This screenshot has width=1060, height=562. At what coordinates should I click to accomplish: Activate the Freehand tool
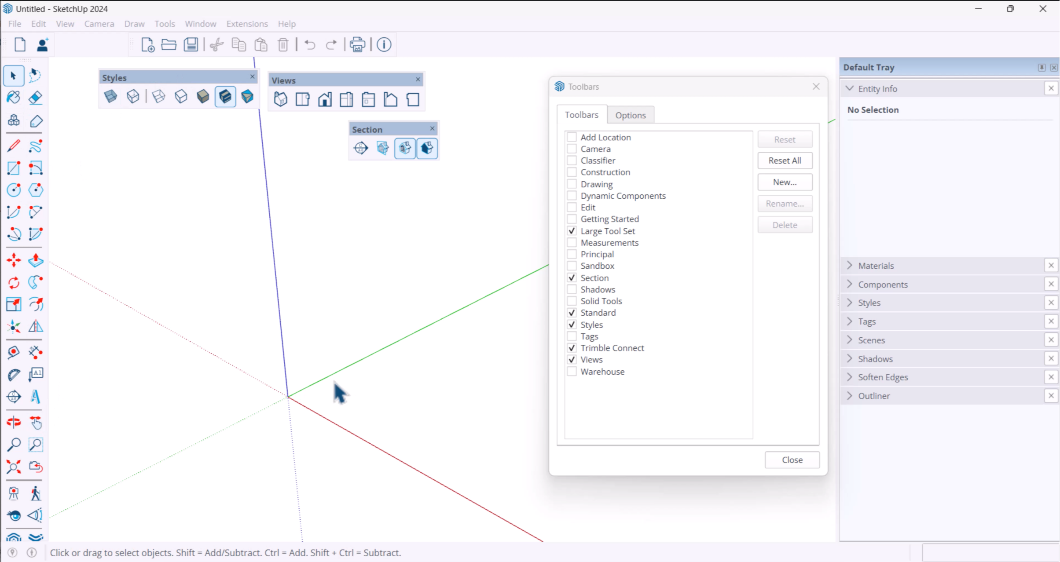click(35, 146)
